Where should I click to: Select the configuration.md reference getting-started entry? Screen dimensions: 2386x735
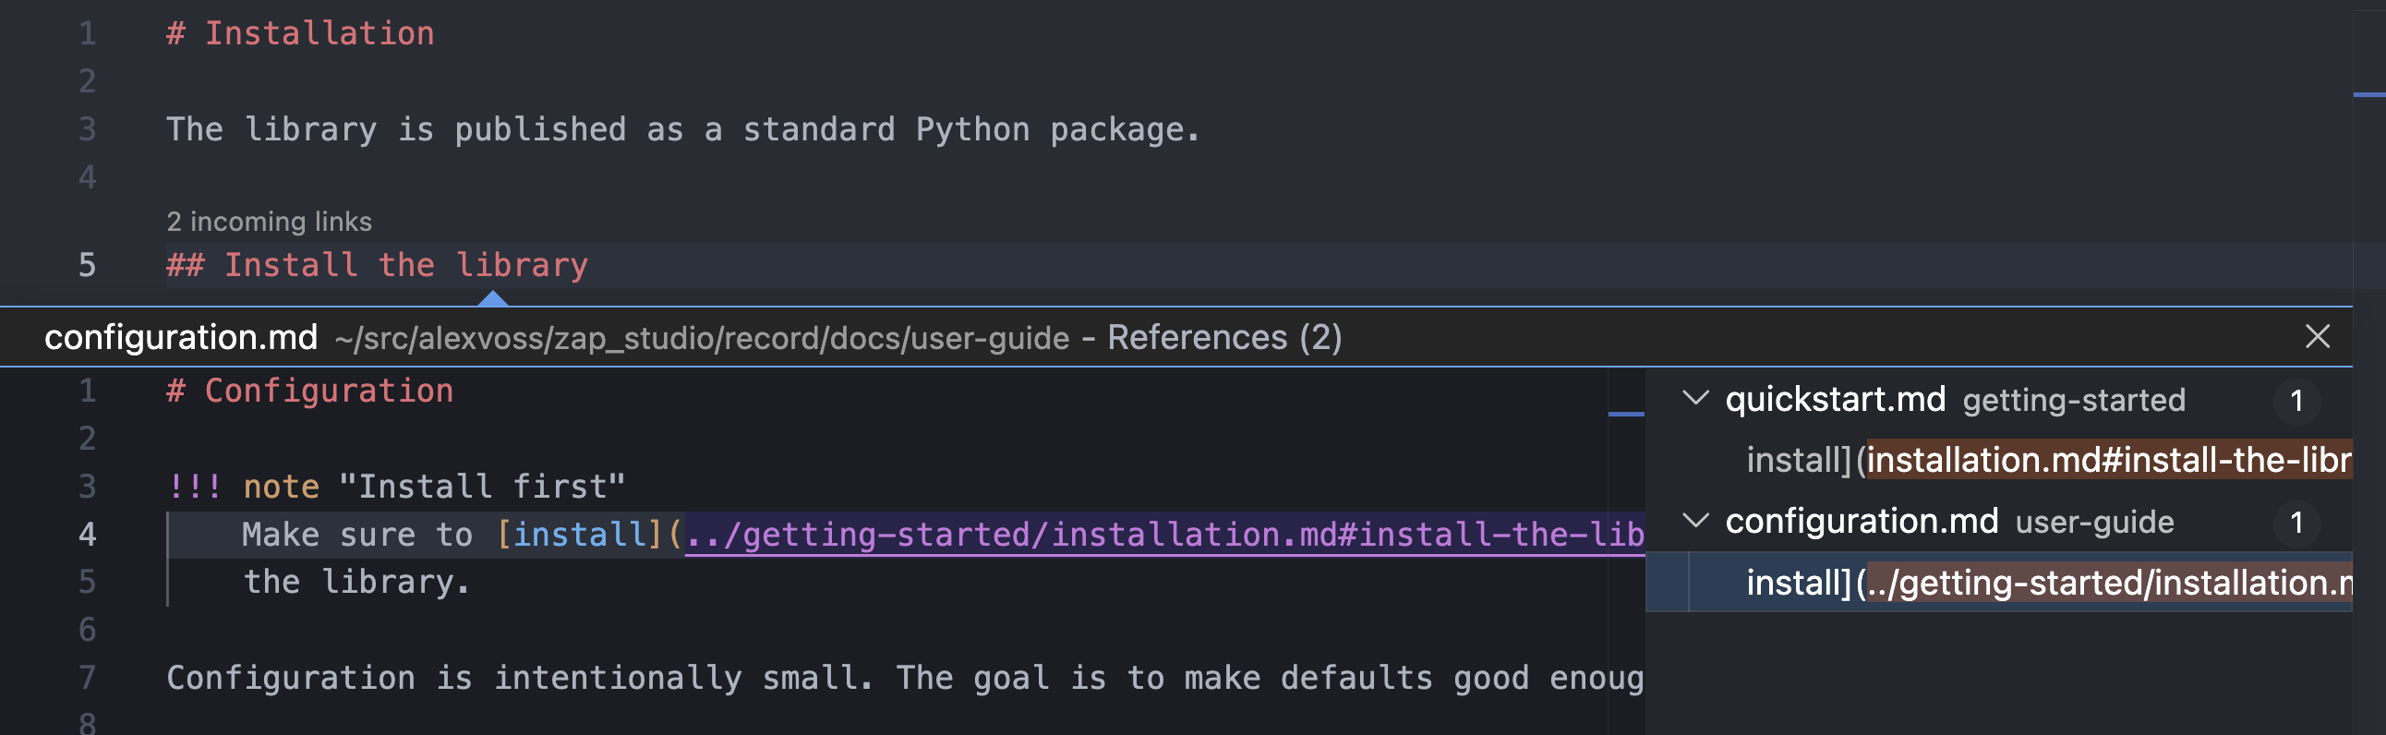(2048, 583)
